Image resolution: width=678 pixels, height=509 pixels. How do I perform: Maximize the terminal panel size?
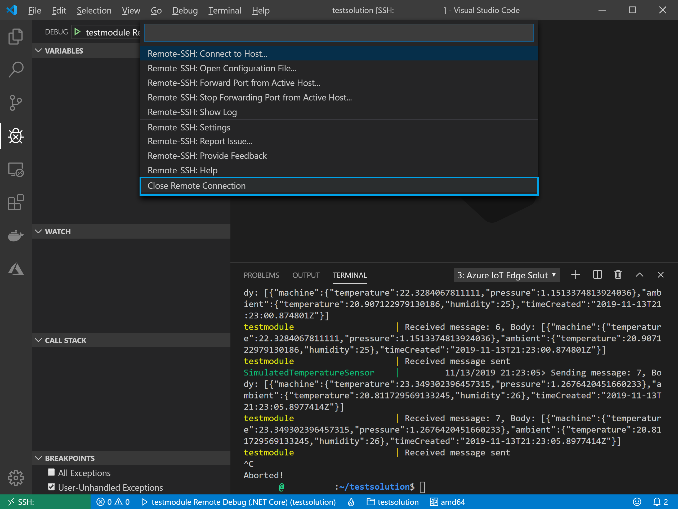(639, 275)
